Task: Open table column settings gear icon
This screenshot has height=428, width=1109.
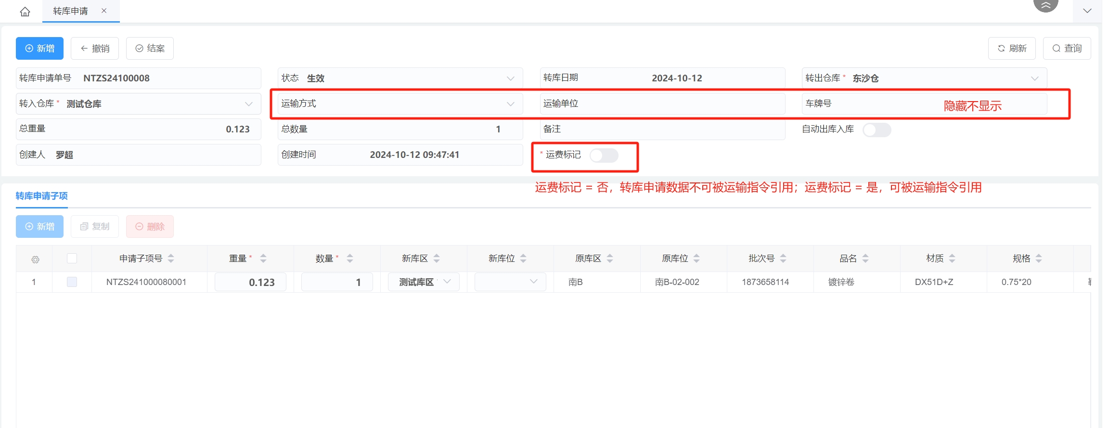Action: (x=35, y=259)
